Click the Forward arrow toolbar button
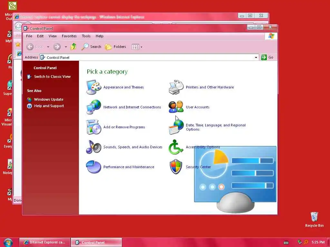Image resolution: width=330 pixels, height=247 pixels. (57, 47)
